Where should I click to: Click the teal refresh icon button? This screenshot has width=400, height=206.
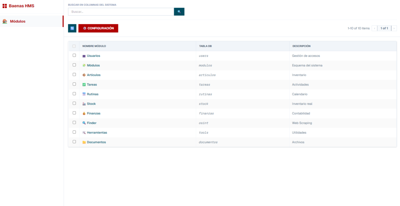pos(72,28)
